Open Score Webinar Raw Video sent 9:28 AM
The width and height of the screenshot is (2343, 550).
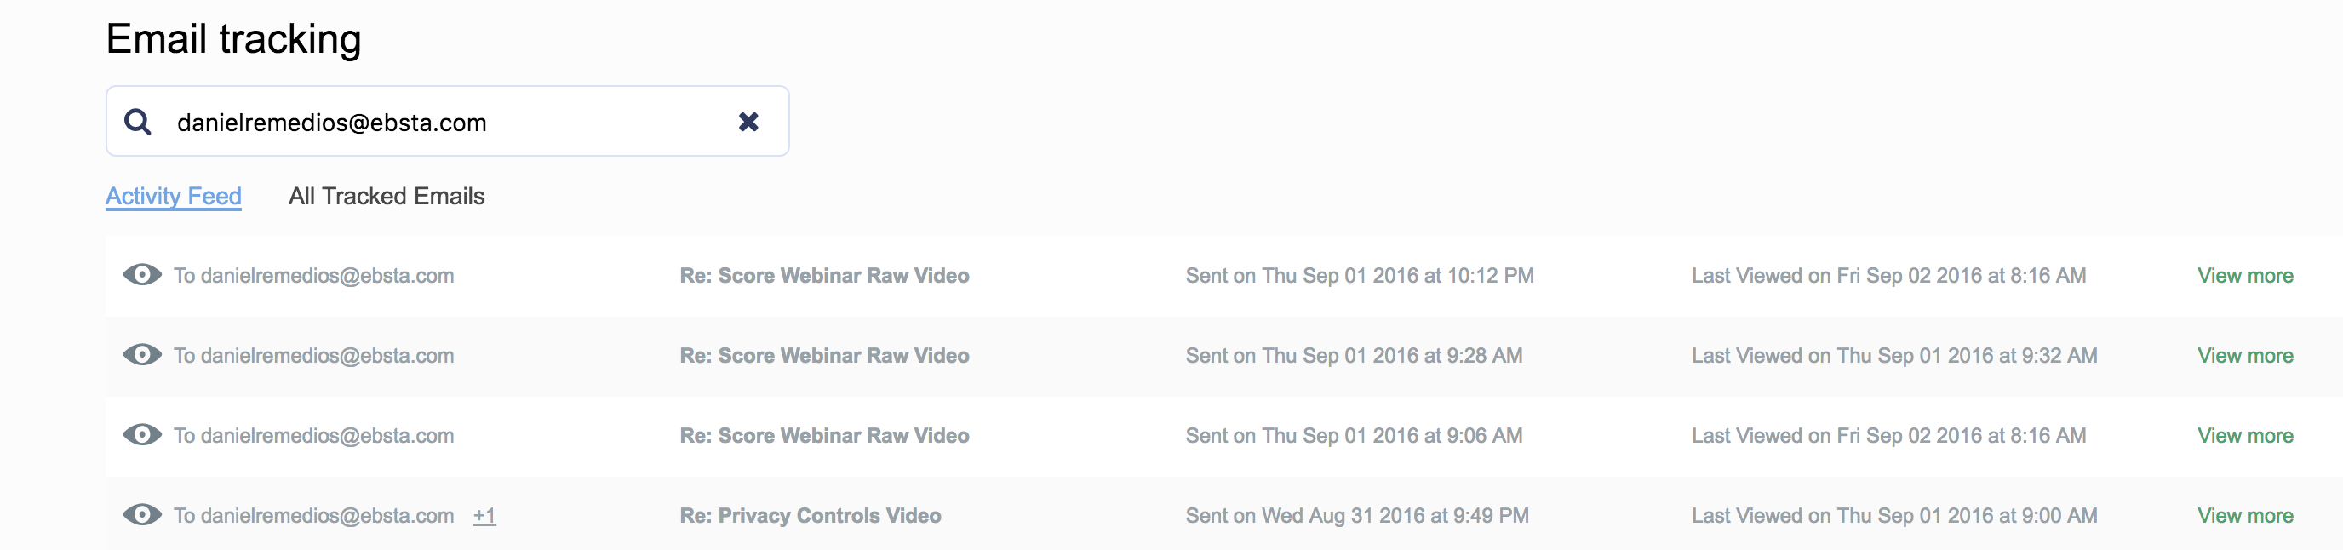(x=824, y=355)
